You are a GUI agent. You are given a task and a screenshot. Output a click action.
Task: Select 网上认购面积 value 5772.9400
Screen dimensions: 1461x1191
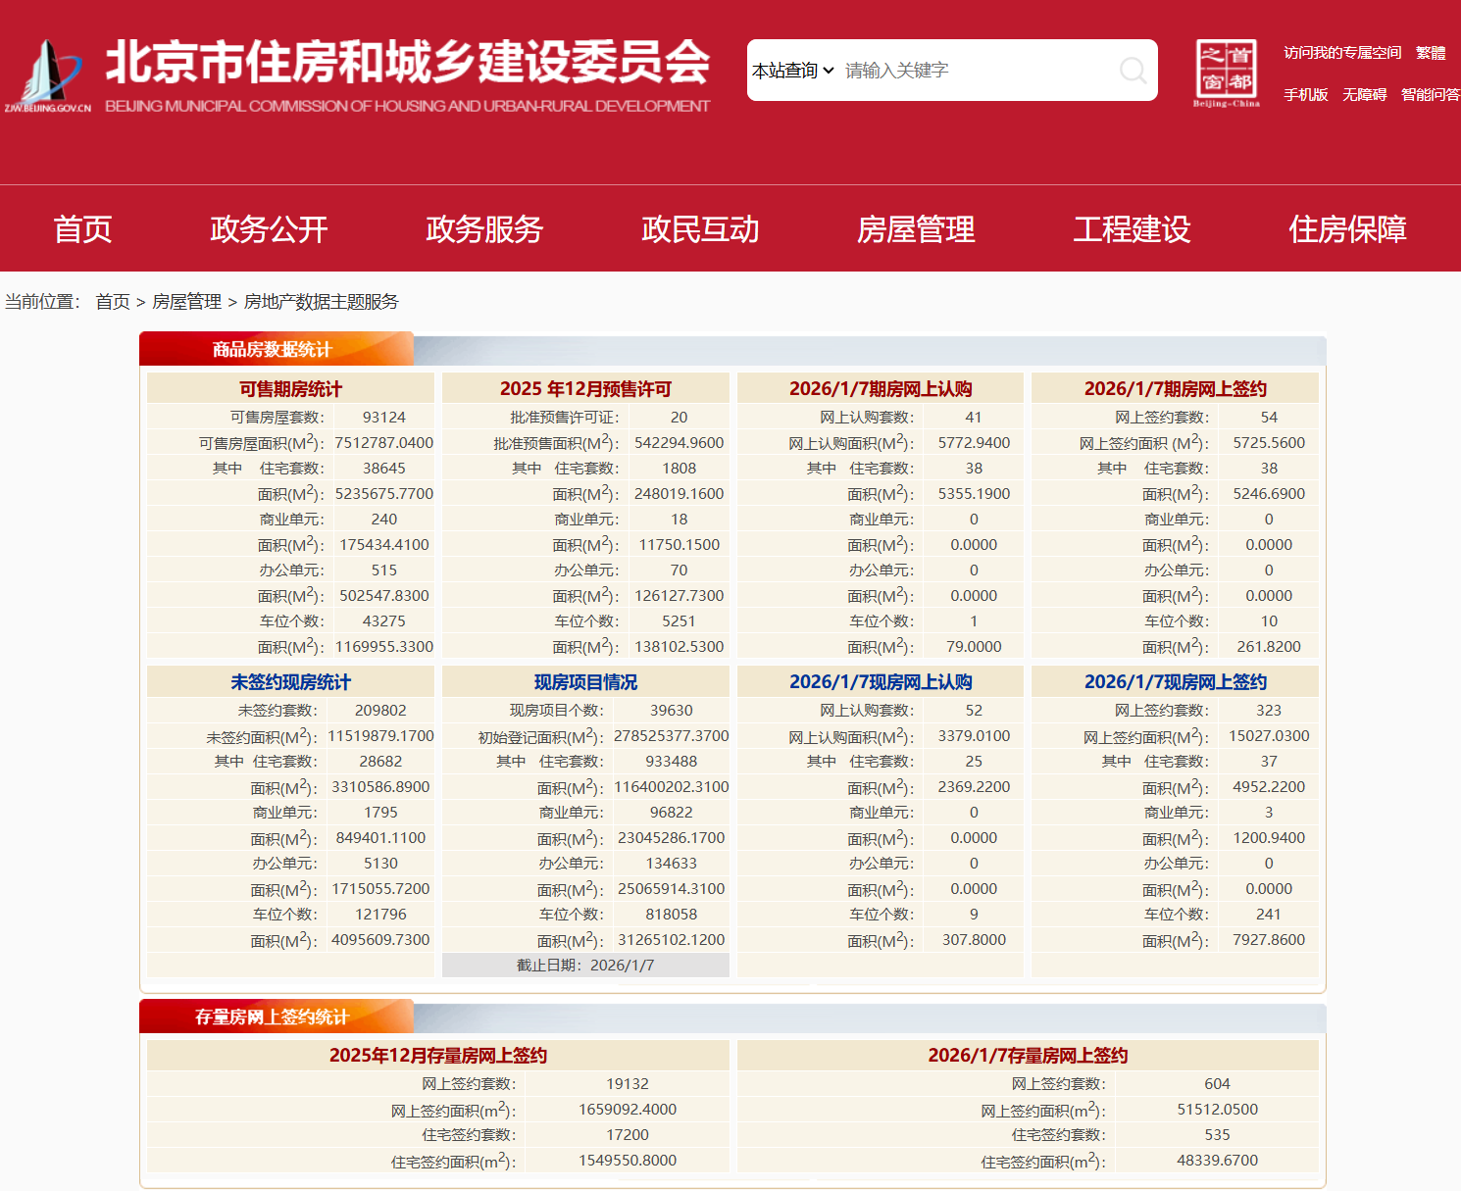(x=974, y=443)
